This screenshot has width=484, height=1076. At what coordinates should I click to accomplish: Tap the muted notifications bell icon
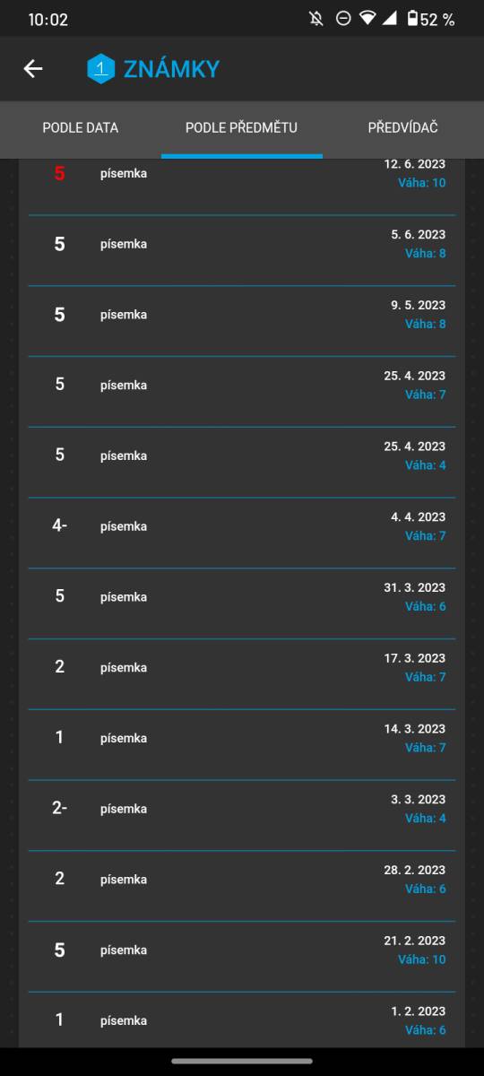(x=316, y=19)
